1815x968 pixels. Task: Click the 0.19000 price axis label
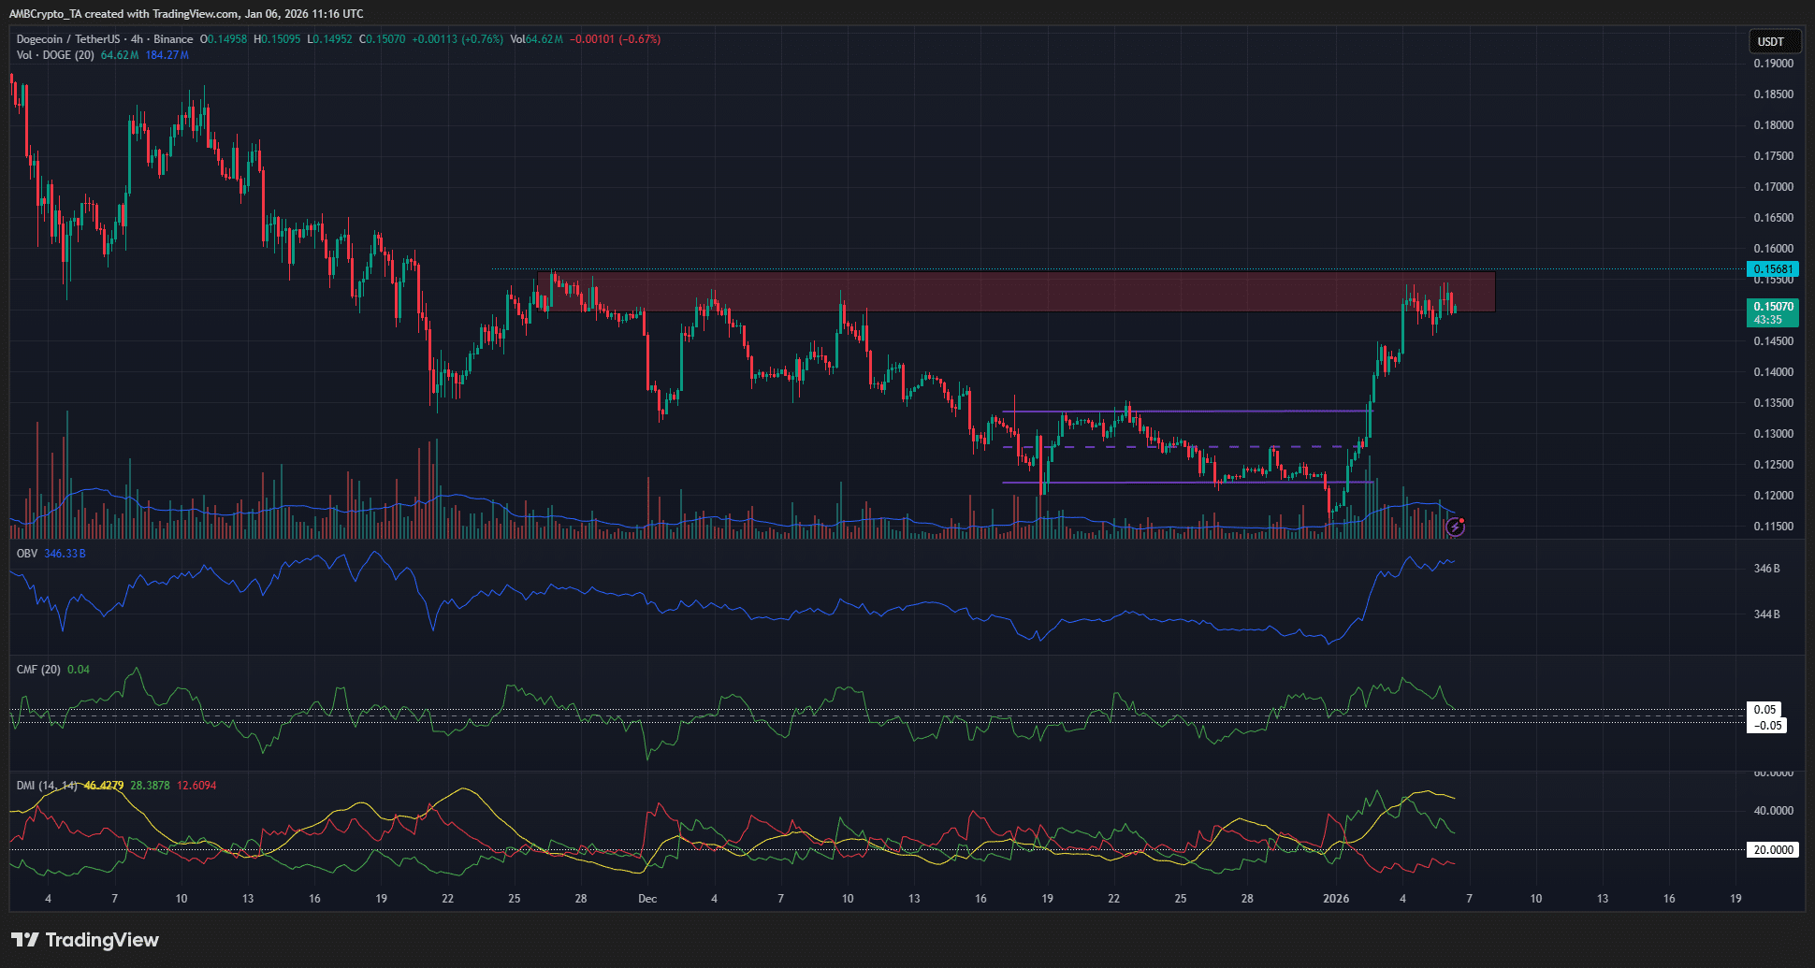[x=1772, y=64]
